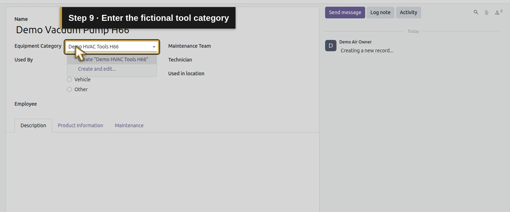Select the Other radio option
This screenshot has width=510, height=212.
tap(69, 89)
